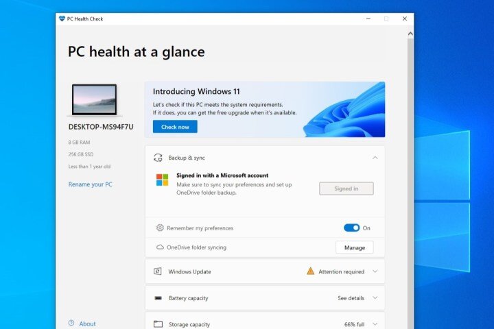Click the PC health at a glance title

(x=137, y=52)
